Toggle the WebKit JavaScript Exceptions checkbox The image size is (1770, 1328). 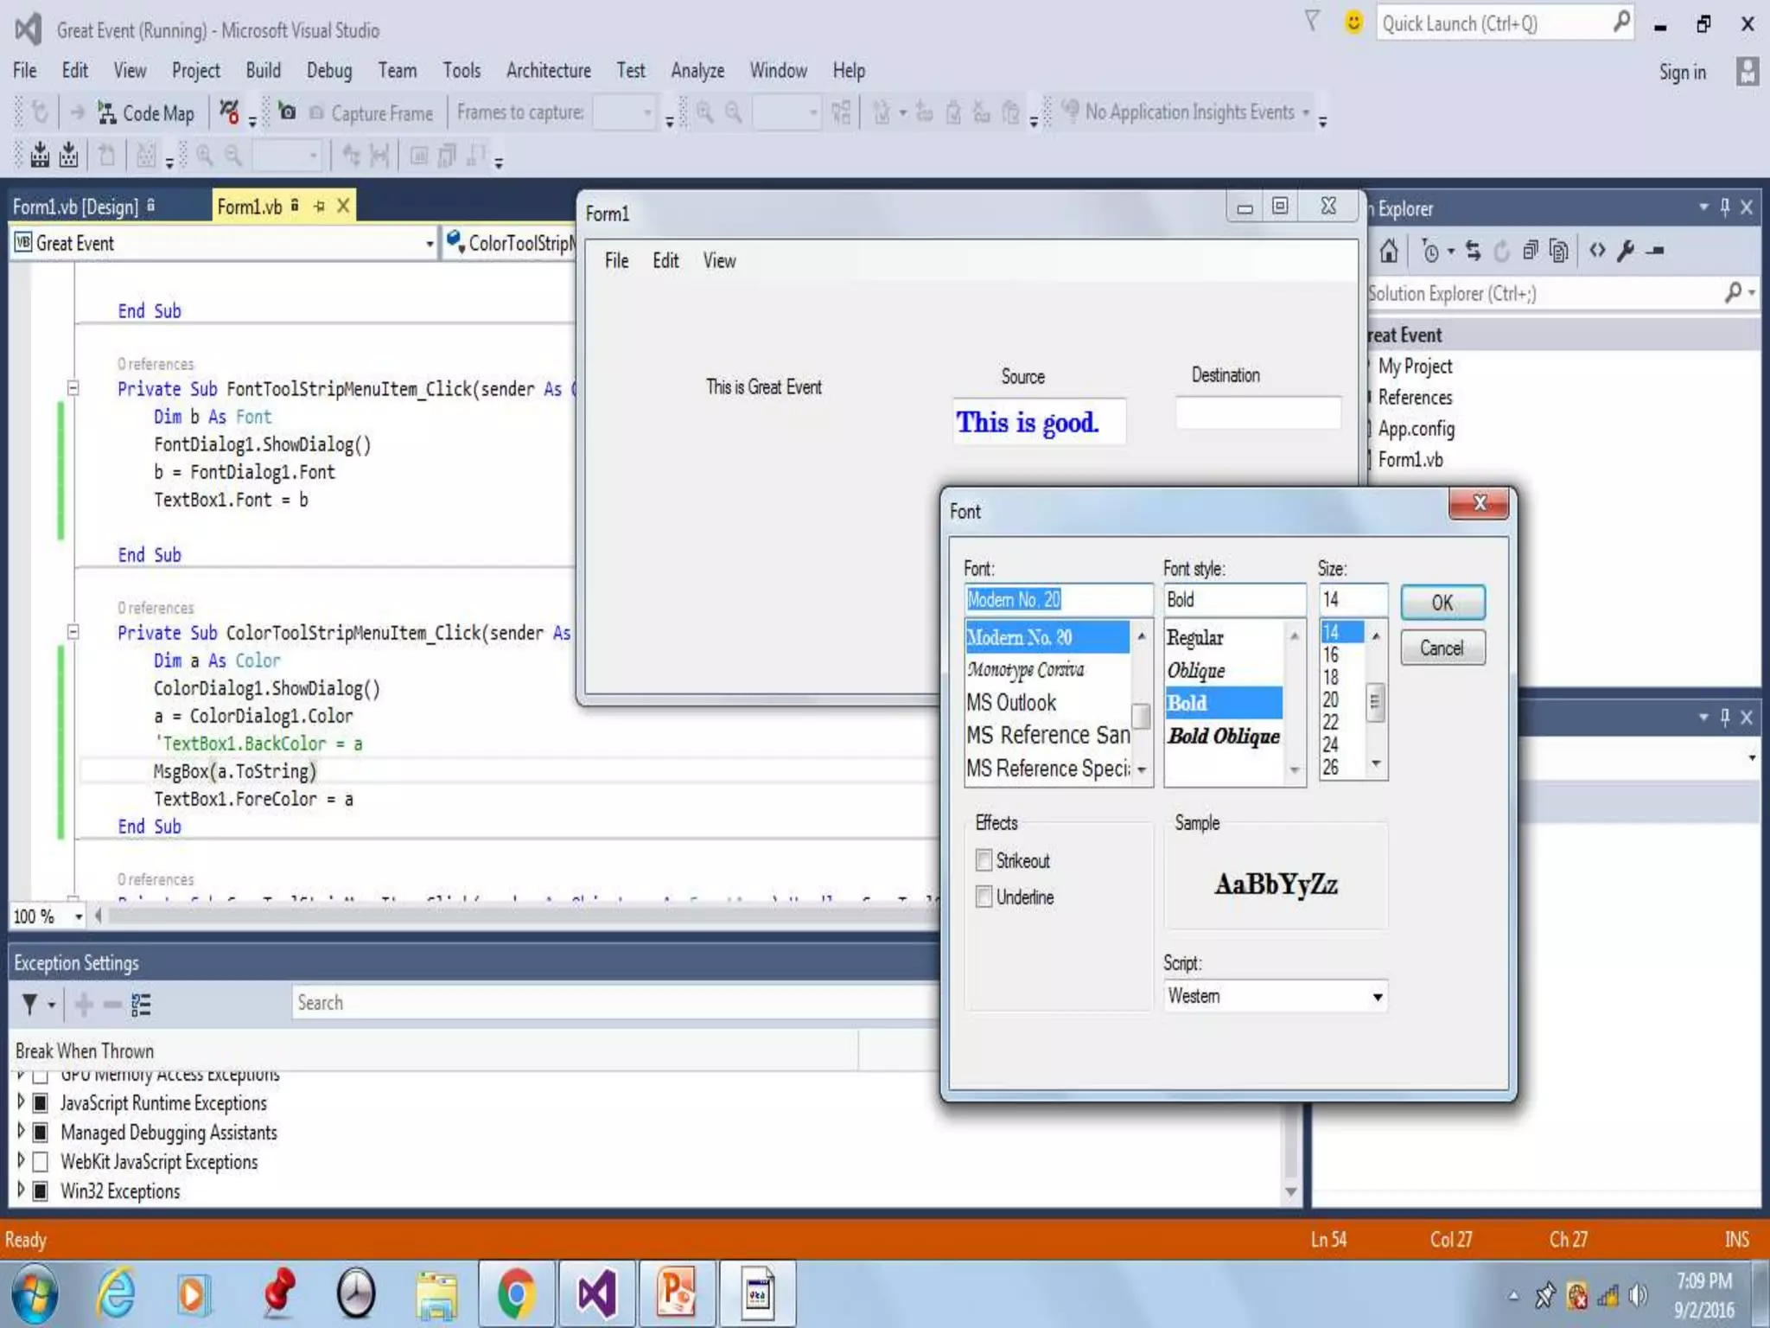pyautogui.click(x=40, y=1162)
